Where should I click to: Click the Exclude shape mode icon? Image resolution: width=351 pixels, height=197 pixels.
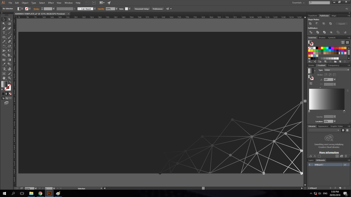pyautogui.click(x=330, y=24)
